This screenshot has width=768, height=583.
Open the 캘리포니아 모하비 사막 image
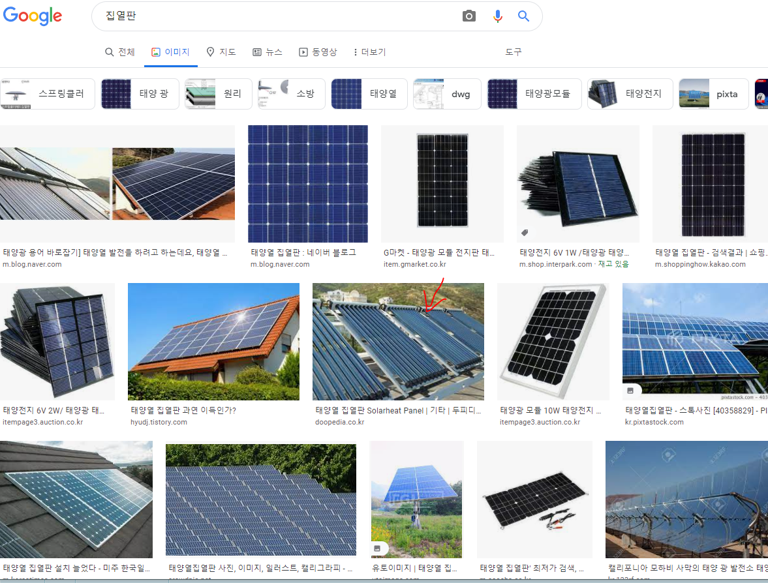(686, 500)
